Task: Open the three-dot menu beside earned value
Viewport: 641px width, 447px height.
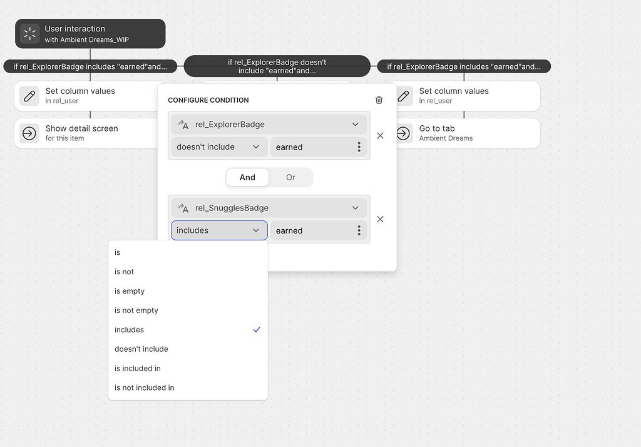Action: [359, 146]
